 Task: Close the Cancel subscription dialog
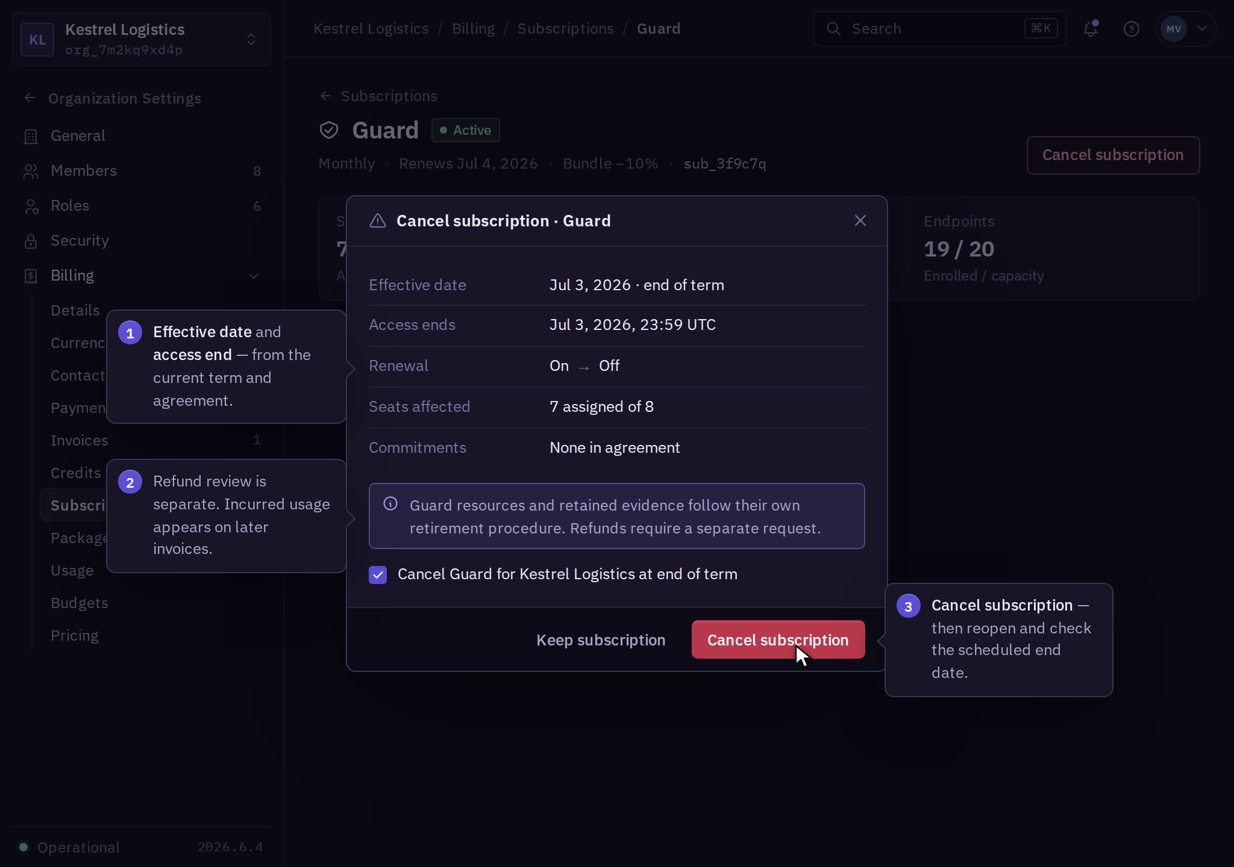860,220
